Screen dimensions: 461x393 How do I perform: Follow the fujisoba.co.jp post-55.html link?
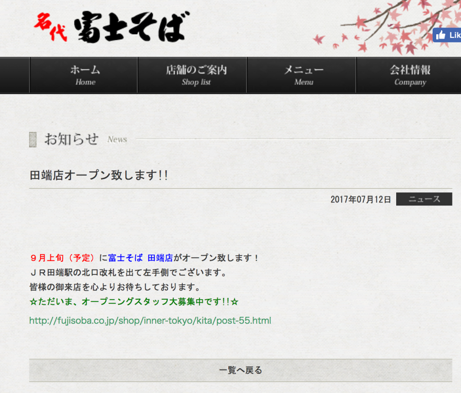[150, 320]
